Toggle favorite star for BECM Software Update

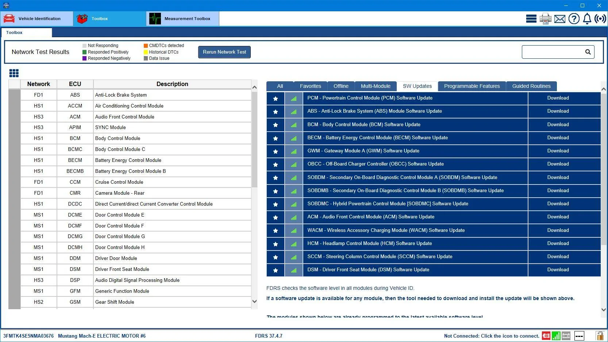(x=276, y=138)
